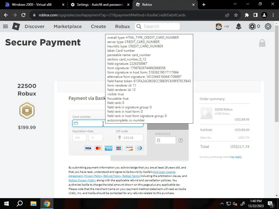Toggle the Chrome side panel icon

click(x=256, y=15)
